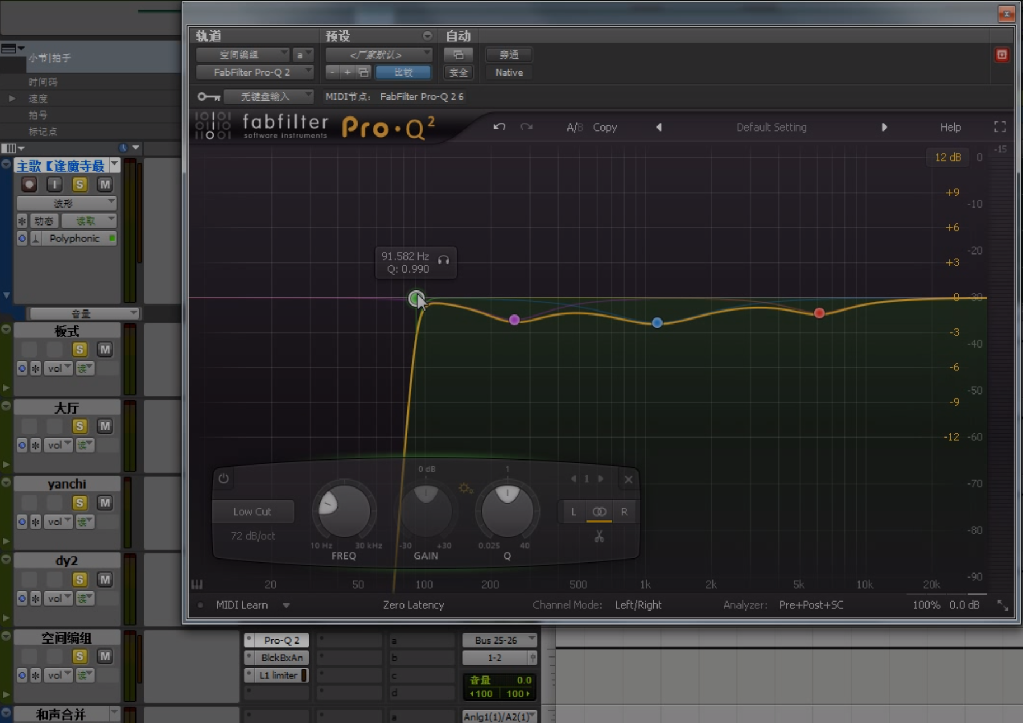Click the undo arrow in Pro-Q 2
1023x723 pixels.
[x=499, y=127]
